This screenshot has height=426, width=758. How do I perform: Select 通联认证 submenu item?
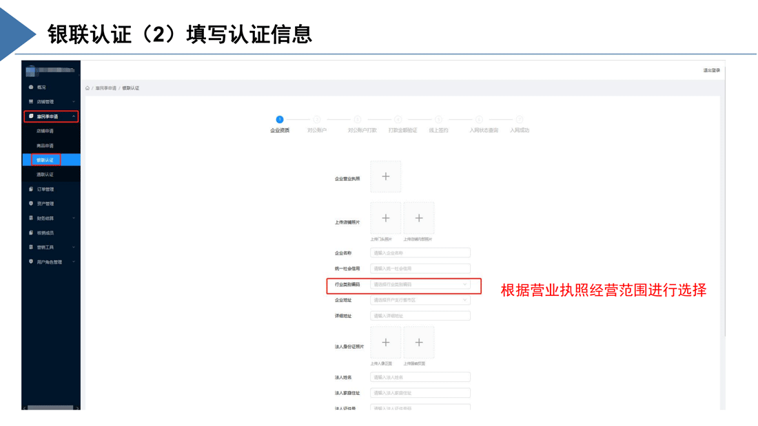pyautogui.click(x=45, y=174)
